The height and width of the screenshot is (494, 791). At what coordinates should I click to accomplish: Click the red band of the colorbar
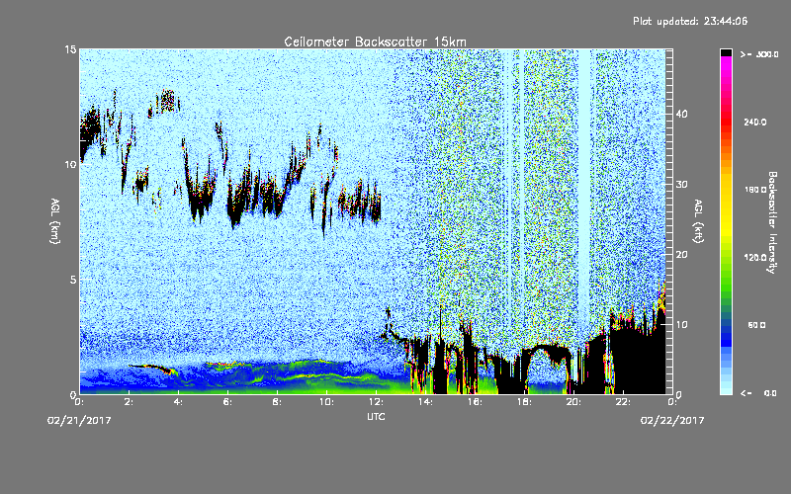pyautogui.click(x=726, y=123)
